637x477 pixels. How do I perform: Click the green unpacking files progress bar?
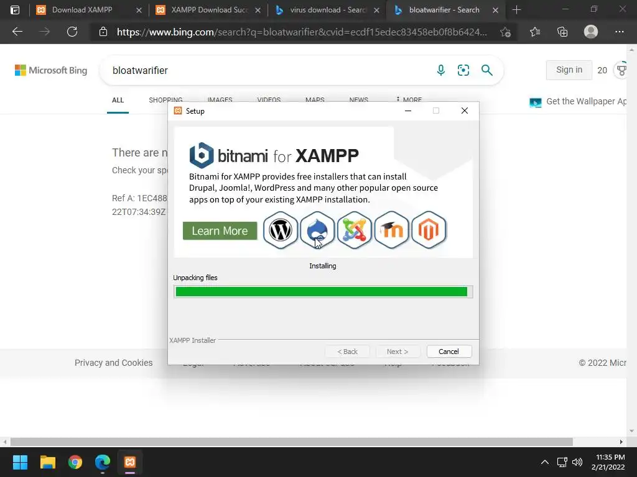pyautogui.click(x=323, y=292)
